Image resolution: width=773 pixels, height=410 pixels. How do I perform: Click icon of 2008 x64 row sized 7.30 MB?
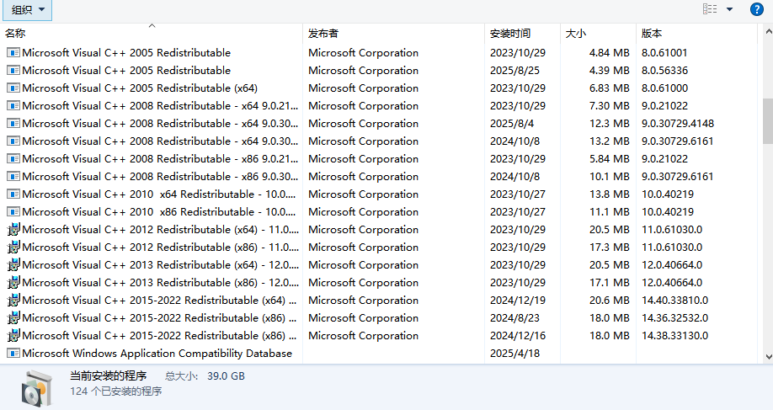tap(13, 106)
